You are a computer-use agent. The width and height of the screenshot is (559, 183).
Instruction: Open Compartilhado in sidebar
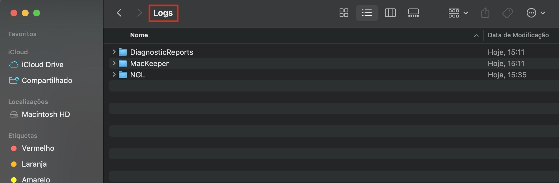tap(47, 80)
